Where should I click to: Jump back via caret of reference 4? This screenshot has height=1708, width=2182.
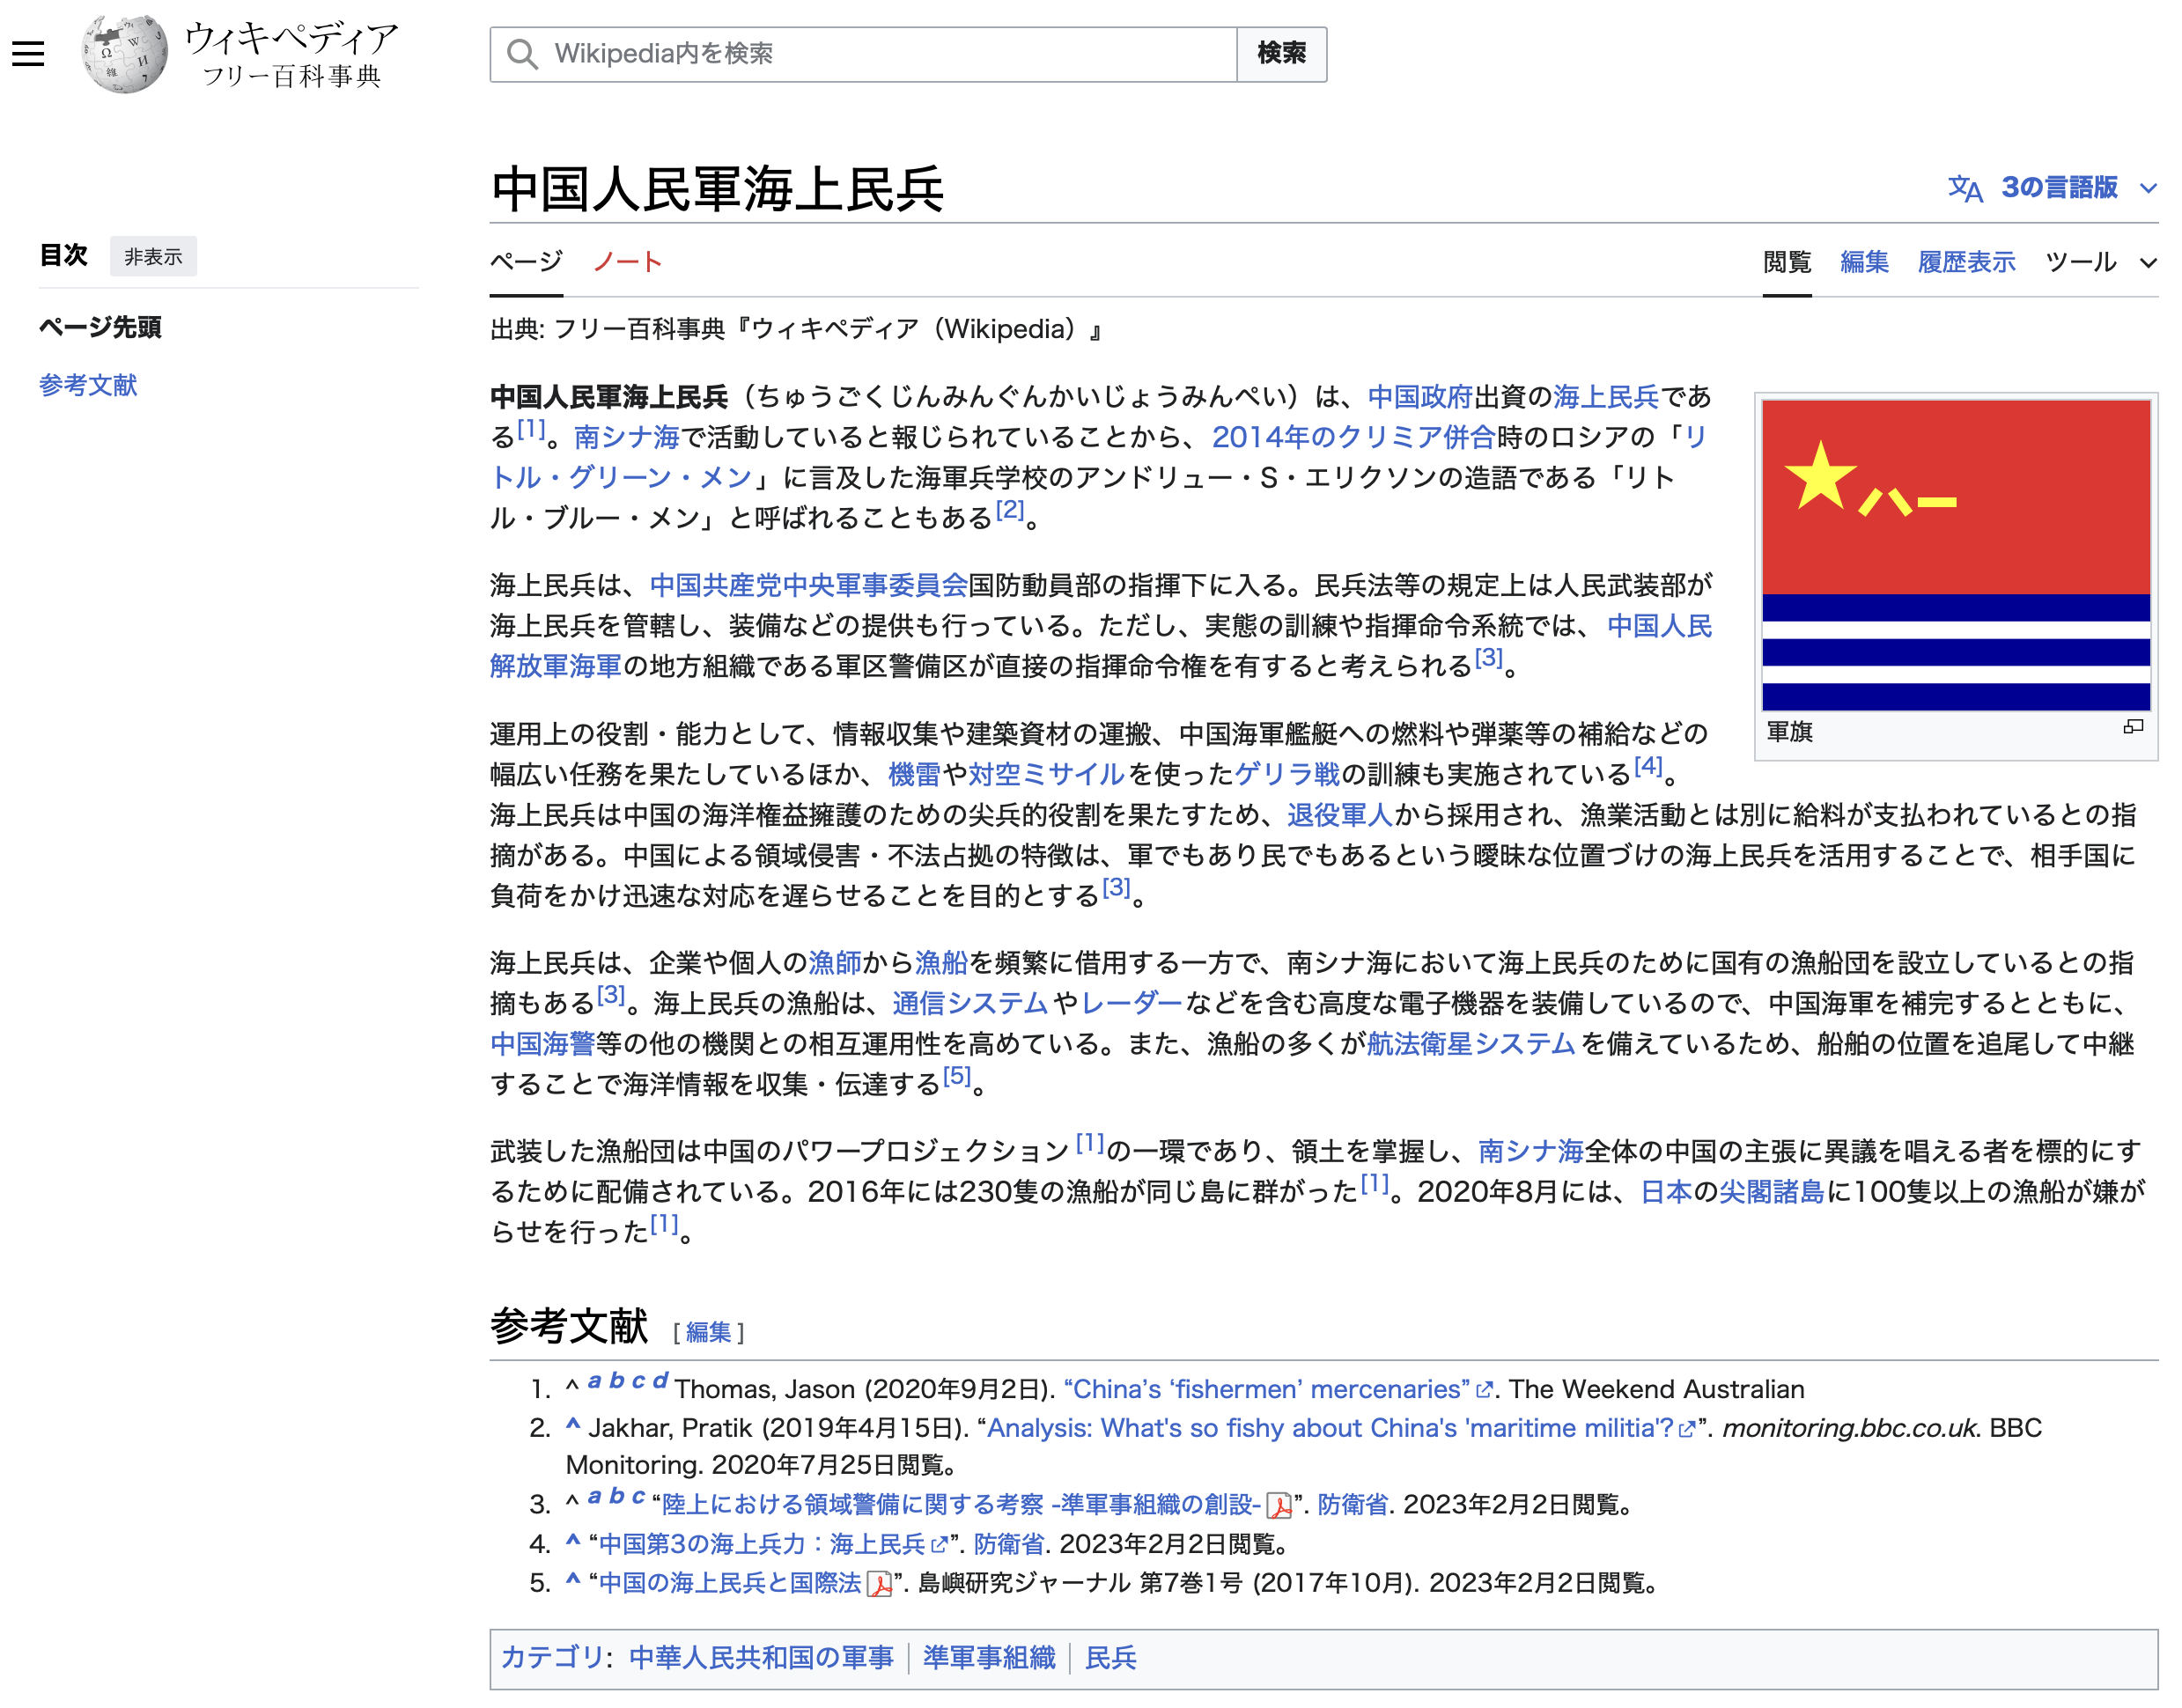pyautogui.click(x=573, y=1541)
